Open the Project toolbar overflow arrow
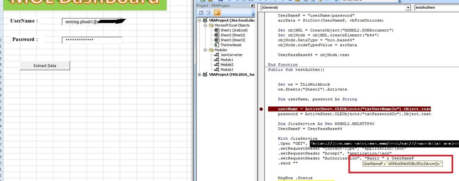The height and width of the screenshot is (181, 459). coord(253,14)
